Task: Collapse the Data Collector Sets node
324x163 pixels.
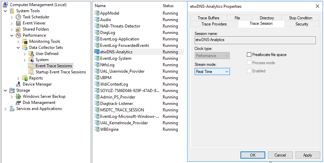Action: (x=18, y=48)
